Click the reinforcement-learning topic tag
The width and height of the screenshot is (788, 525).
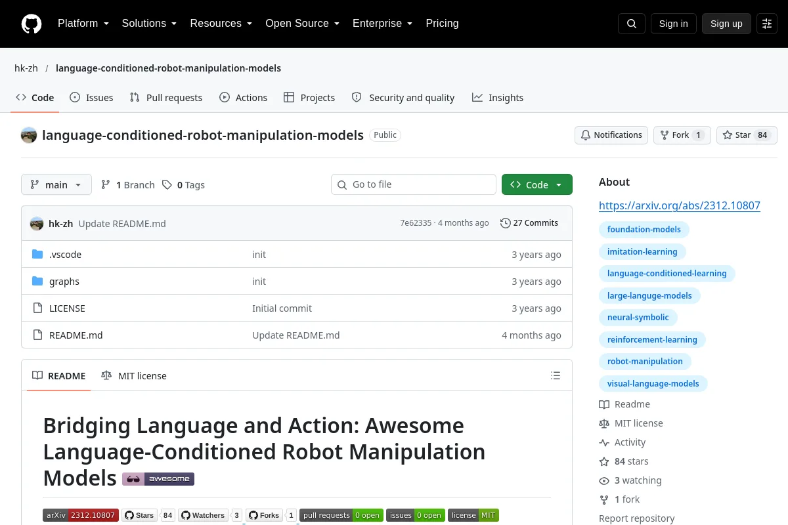pyautogui.click(x=652, y=340)
